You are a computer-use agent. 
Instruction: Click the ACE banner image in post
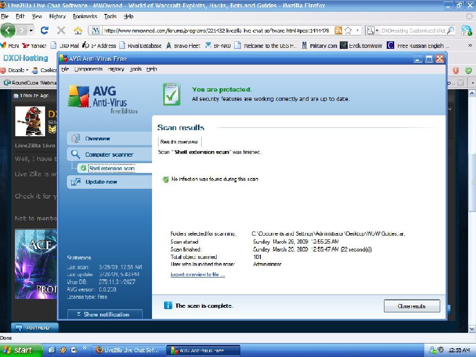tap(36, 264)
